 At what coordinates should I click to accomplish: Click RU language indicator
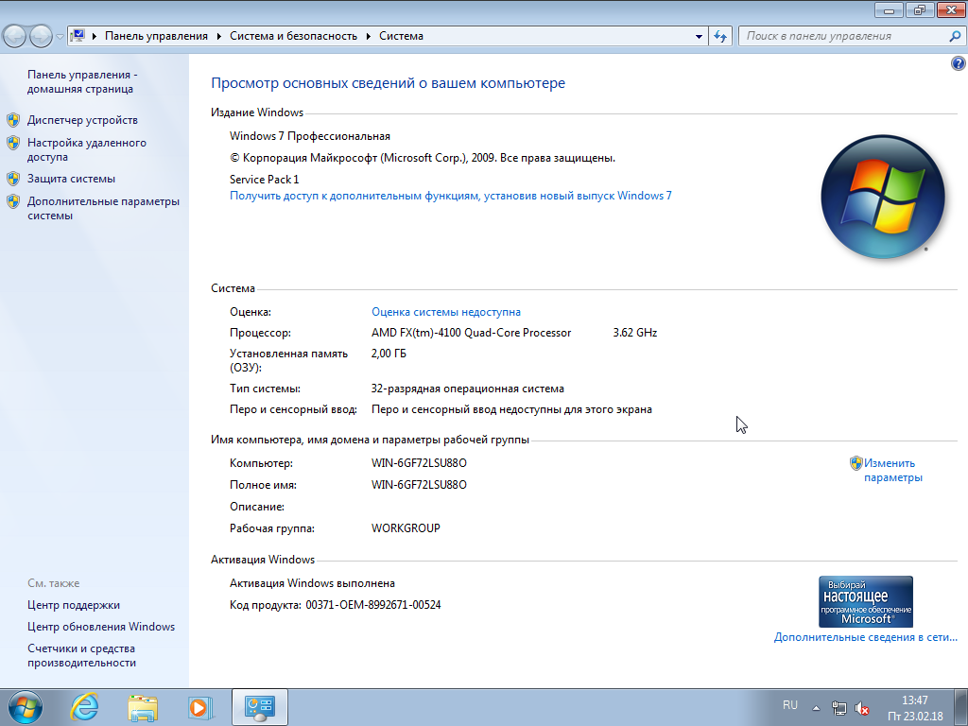789,705
